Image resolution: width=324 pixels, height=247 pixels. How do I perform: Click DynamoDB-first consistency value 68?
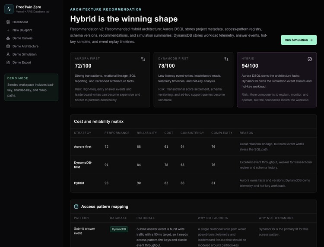point(182,165)
